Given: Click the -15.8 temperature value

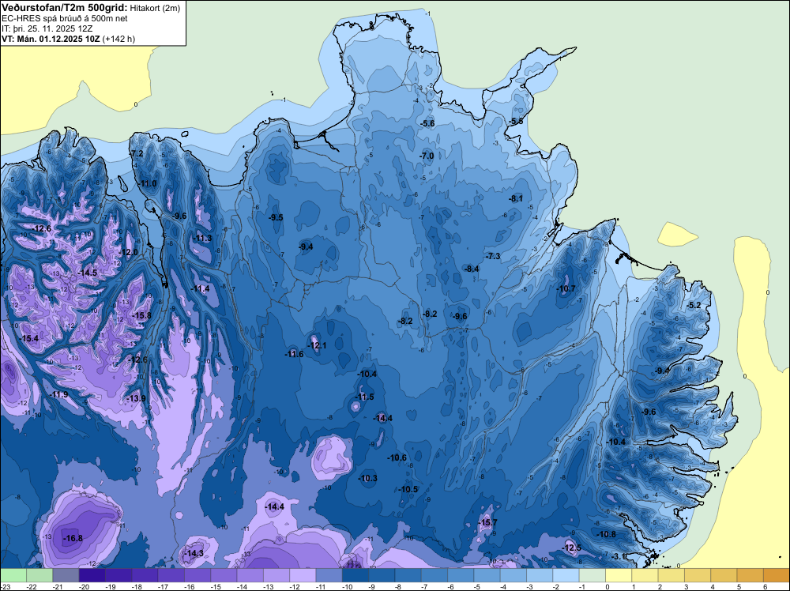Looking at the screenshot, I should tap(141, 315).
